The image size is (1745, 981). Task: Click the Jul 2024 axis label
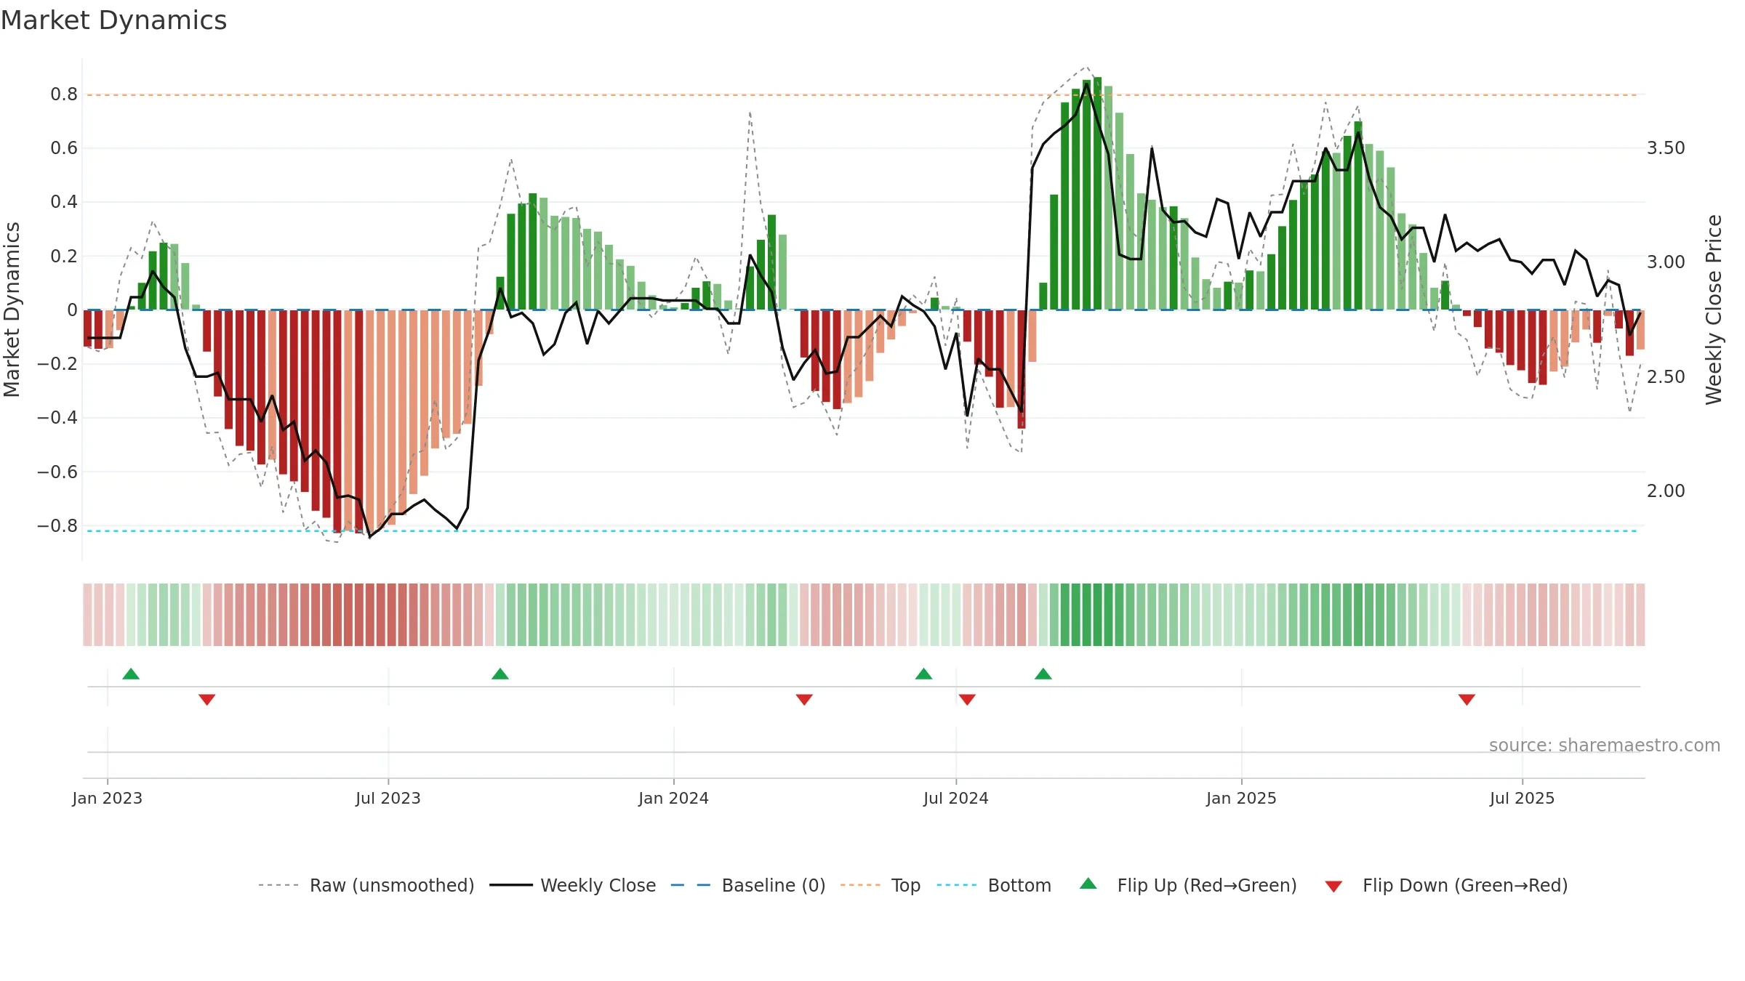coord(956,798)
